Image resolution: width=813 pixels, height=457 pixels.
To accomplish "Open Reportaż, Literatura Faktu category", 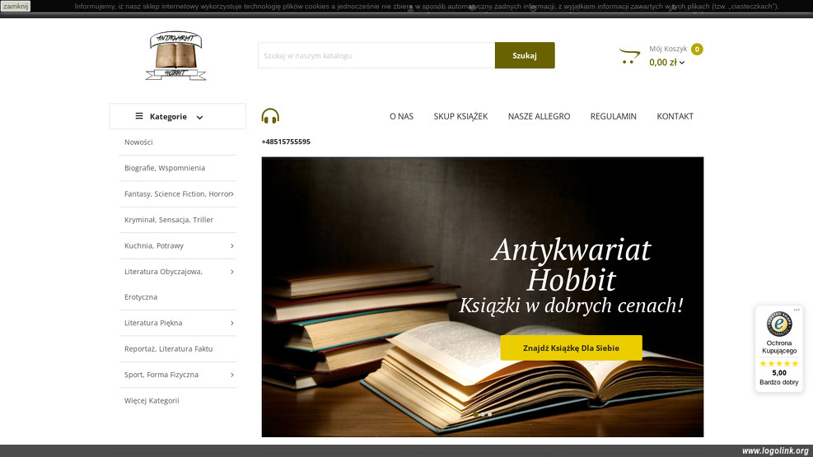I will [169, 348].
